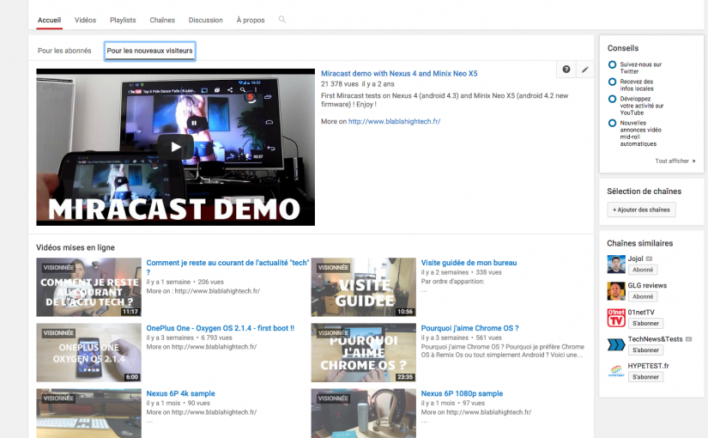Viewport: 708px width, 438px height.
Task: Subscribe to TechNews&Tests
Action: [x=645, y=350]
